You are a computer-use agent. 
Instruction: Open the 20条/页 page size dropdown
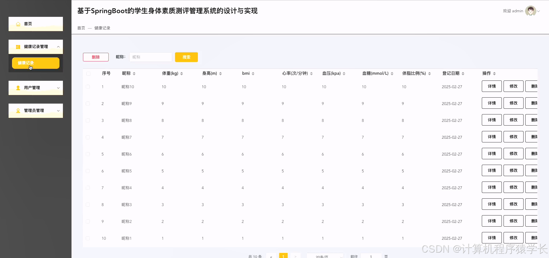coord(325,256)
